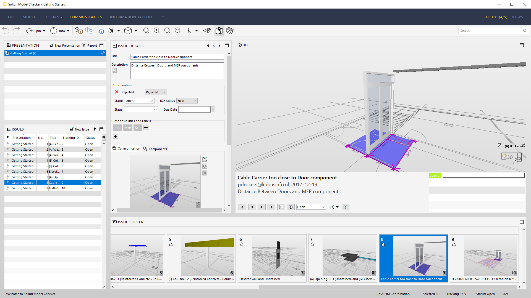The width and height of the screenshot is (531, 298).
Task: Open the Components tab
Action: [x=155, y=149]
